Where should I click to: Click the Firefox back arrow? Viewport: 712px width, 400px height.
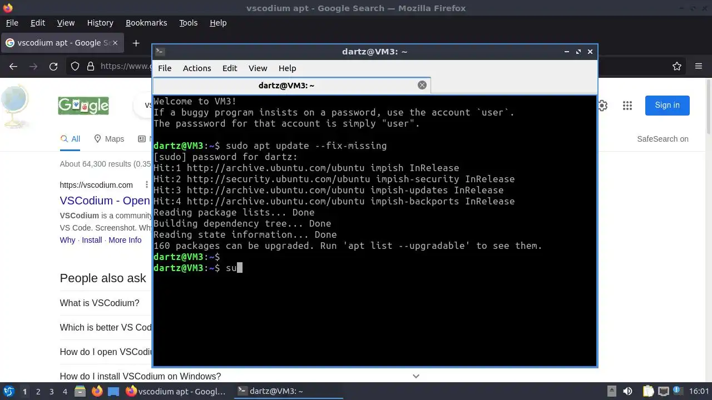13,66
